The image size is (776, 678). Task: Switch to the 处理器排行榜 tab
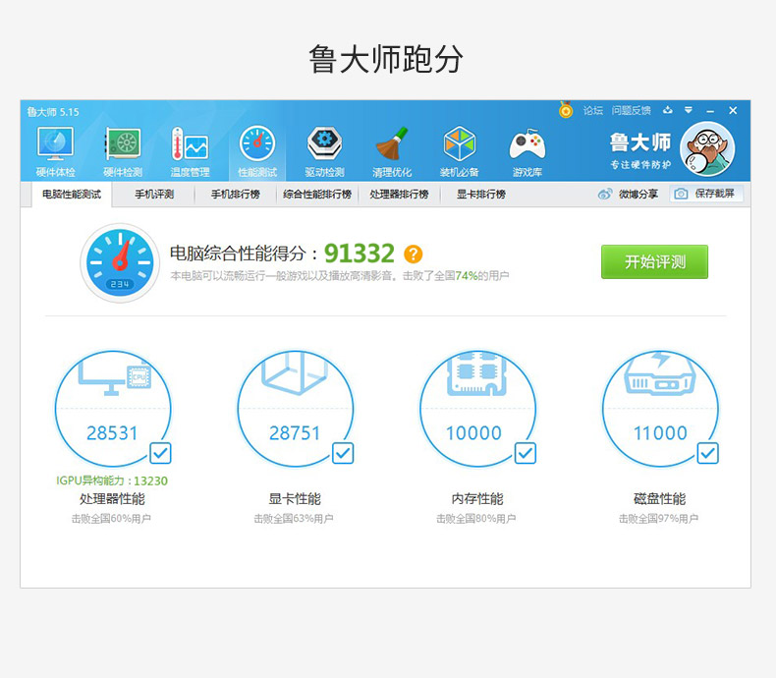pos(400,194)
